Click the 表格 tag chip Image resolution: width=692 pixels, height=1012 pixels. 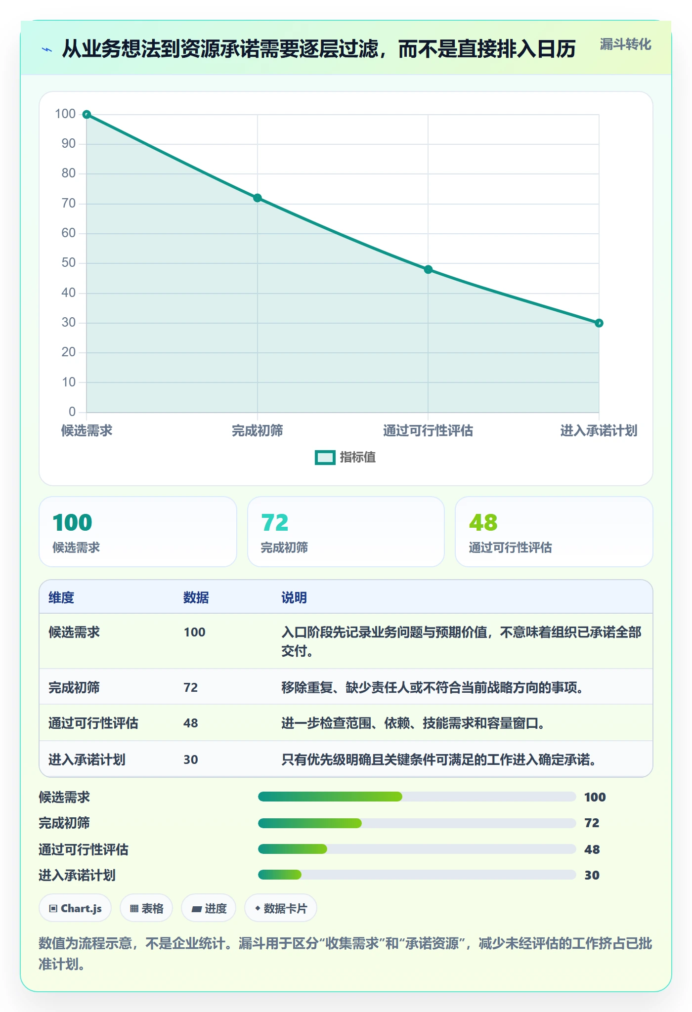tap(146, 908)
